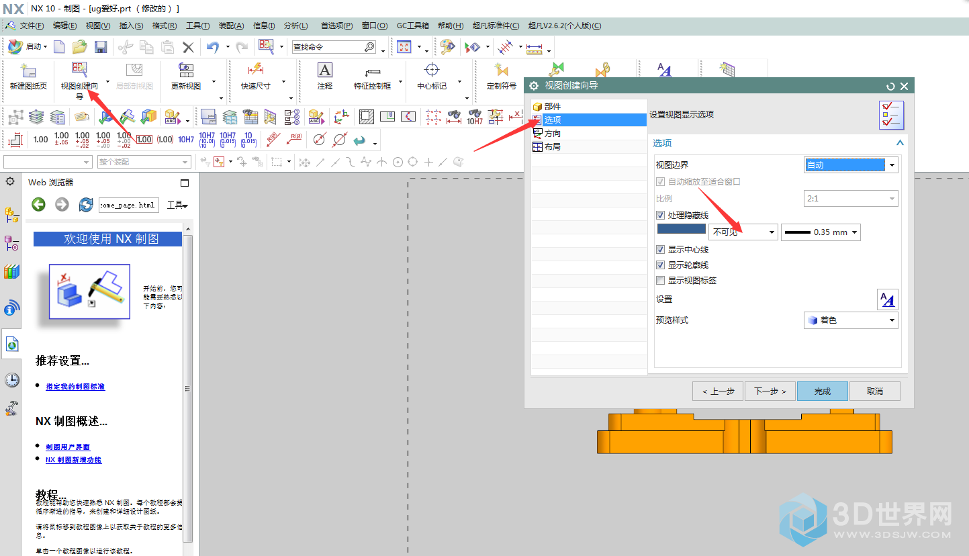The image size is (969, 556).
Task: Toggle 处理隐藏线 checkbox
Action: (x=661, y=216)
